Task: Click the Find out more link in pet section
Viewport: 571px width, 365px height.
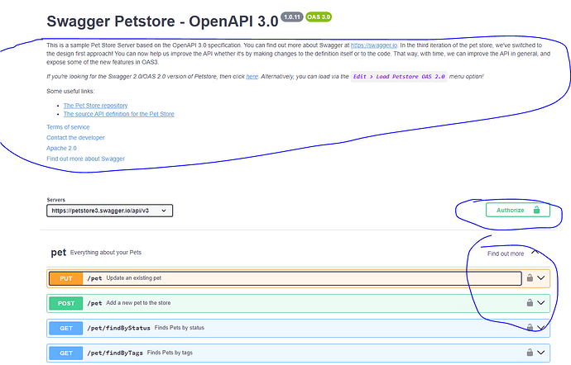Action: click(x=506, y=254)
